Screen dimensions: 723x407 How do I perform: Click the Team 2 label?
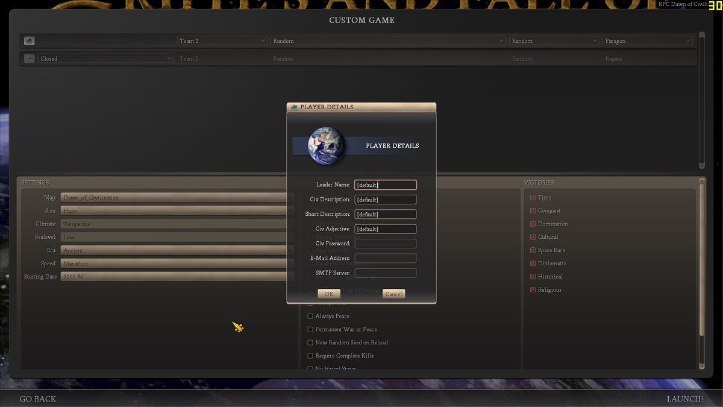click(189, 59)
